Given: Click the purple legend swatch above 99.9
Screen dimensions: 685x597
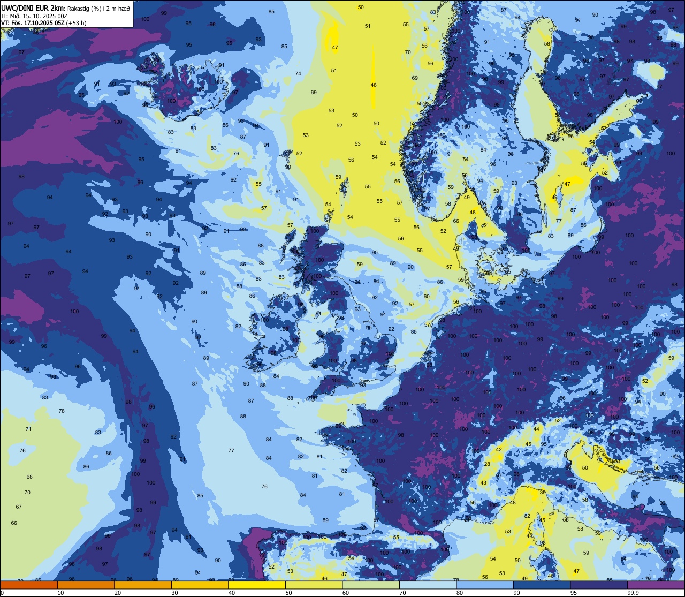Looking at the screenshot, I should click(656, 585).
